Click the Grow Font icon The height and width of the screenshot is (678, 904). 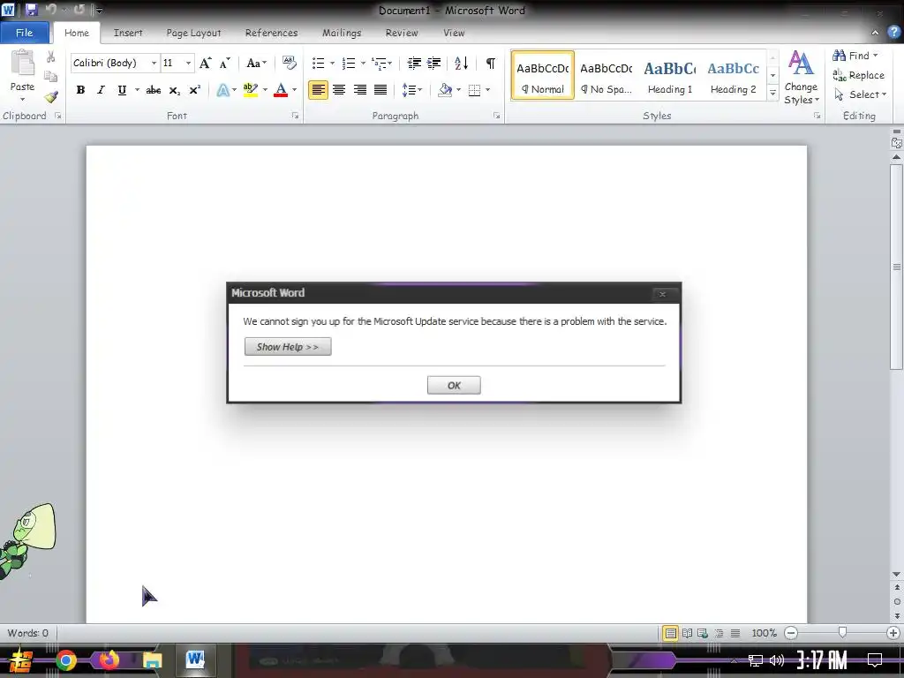[205, 63]
